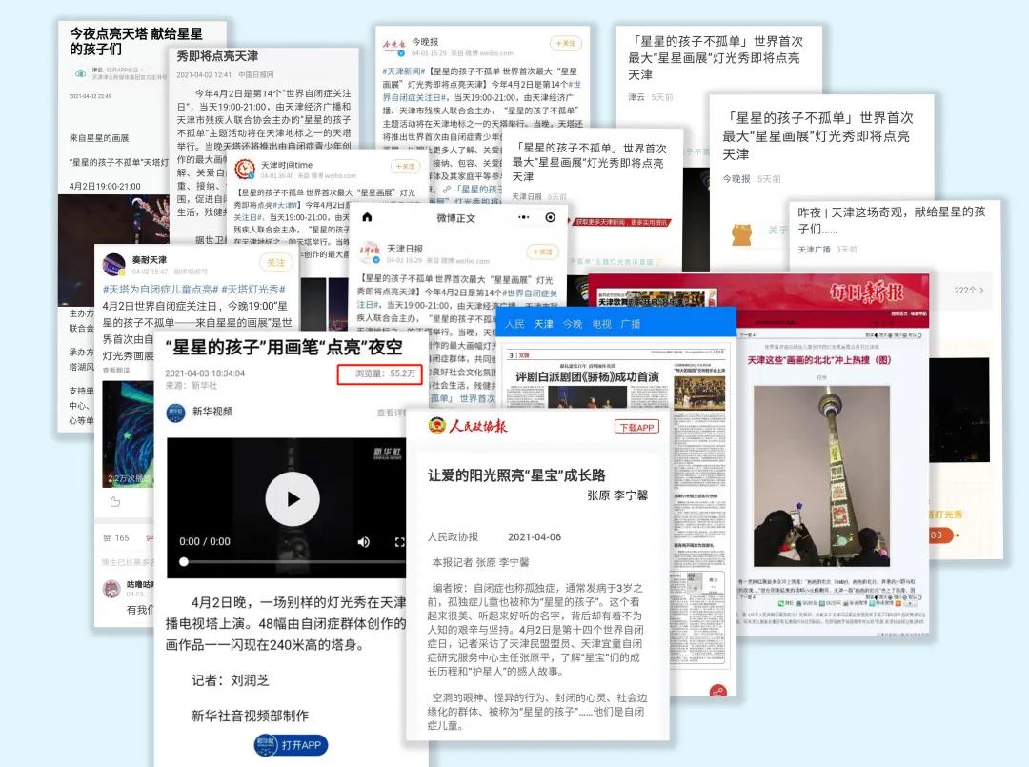Mute the 新华视频 video volume icon
1029x767 pixels.
pyautogui.click(x=363, y=542)
